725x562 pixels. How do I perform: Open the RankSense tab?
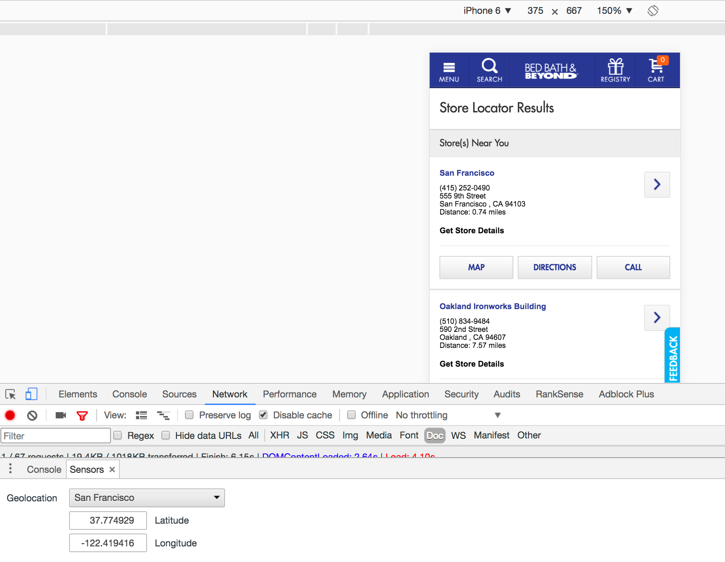click(560, 394)
